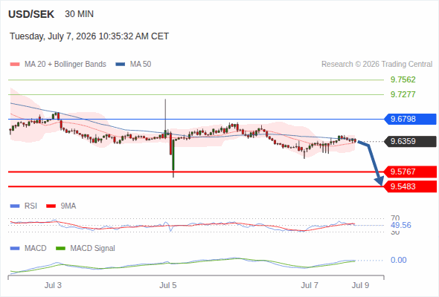Select the 9.5483 support price tag
439x297 pixels.
tap(409, 186)
